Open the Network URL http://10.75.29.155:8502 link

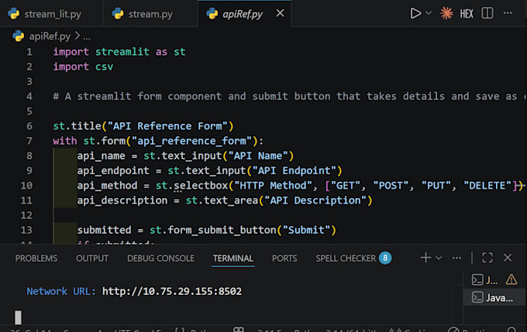click(172, 291)
